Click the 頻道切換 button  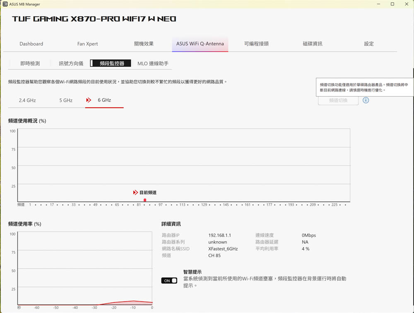[x=338, y=100]
